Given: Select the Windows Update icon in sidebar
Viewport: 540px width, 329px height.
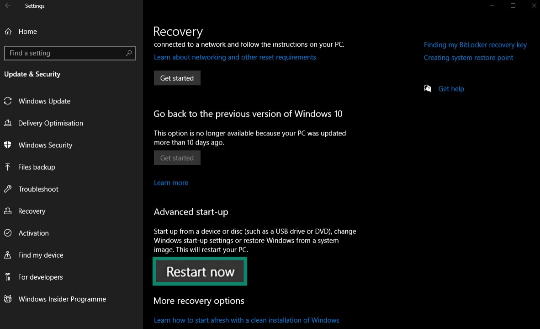Looking at the screenshot, I should click(x=9, y=101).
